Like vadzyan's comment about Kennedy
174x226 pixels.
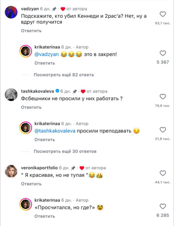click(163, 14)
